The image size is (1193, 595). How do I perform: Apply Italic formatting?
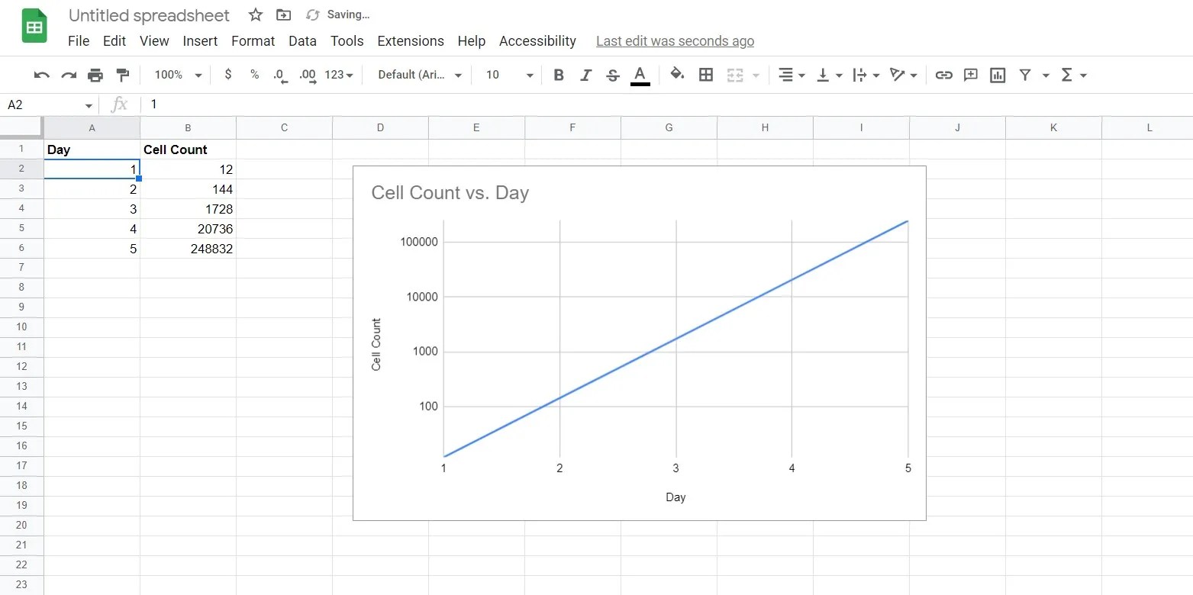pos(585,75)
